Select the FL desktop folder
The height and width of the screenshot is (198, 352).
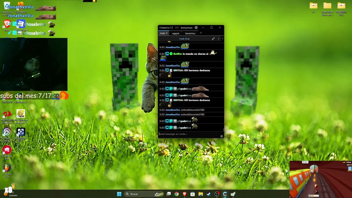pos(313,8)
